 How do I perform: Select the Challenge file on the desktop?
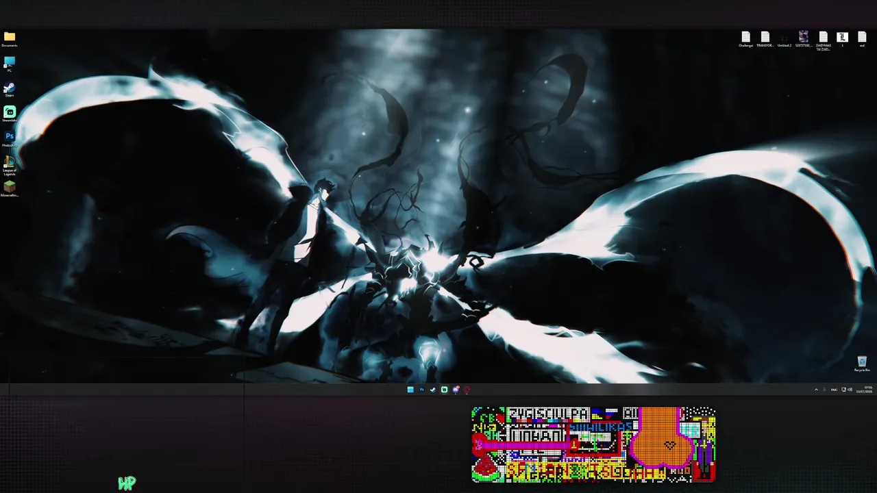(745, 40)
